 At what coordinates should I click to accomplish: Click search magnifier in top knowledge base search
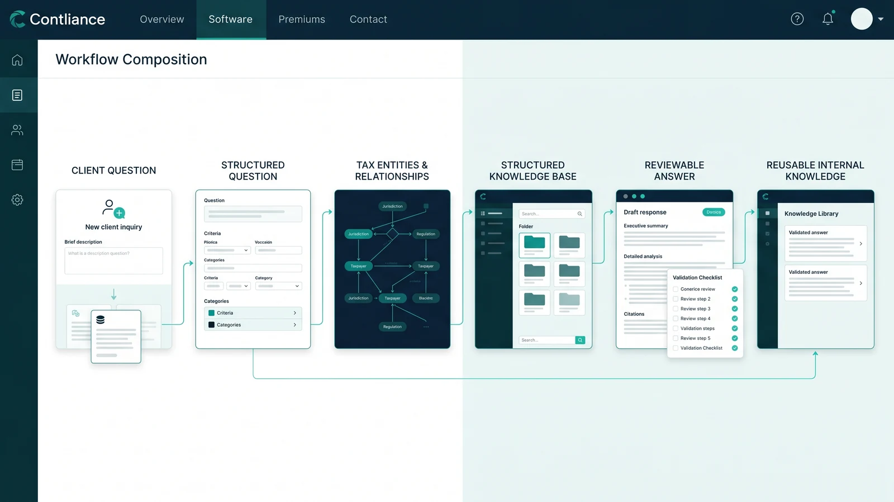pos(580,214)
